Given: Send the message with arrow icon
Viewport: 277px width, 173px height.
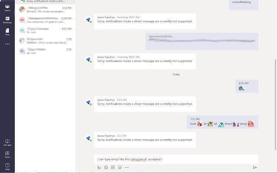Looking at the screenshot, I should pyautogui.click(x=254, y=167).
